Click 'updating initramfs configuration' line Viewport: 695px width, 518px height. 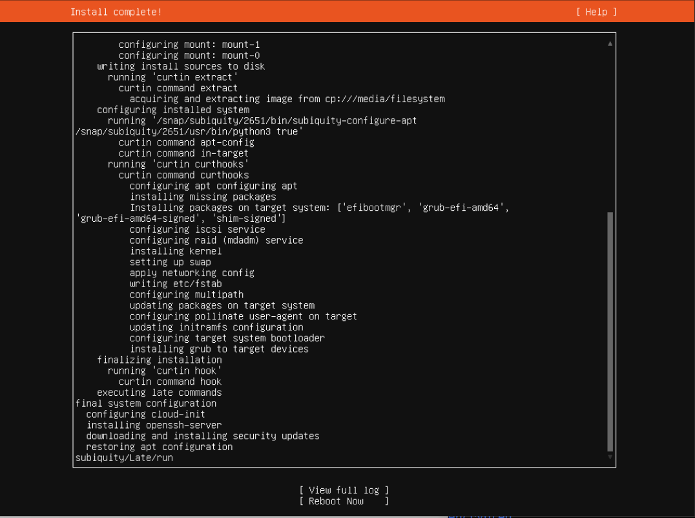[x=217, y=327]
